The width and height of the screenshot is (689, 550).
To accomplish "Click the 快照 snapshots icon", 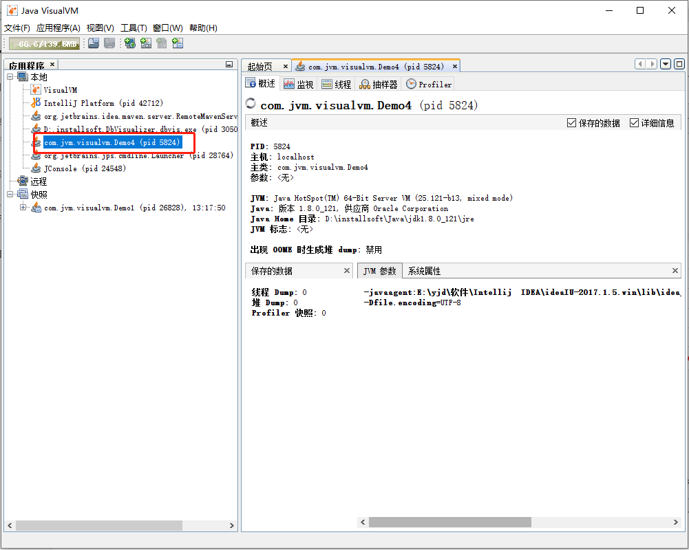I will tap(23, 194).
